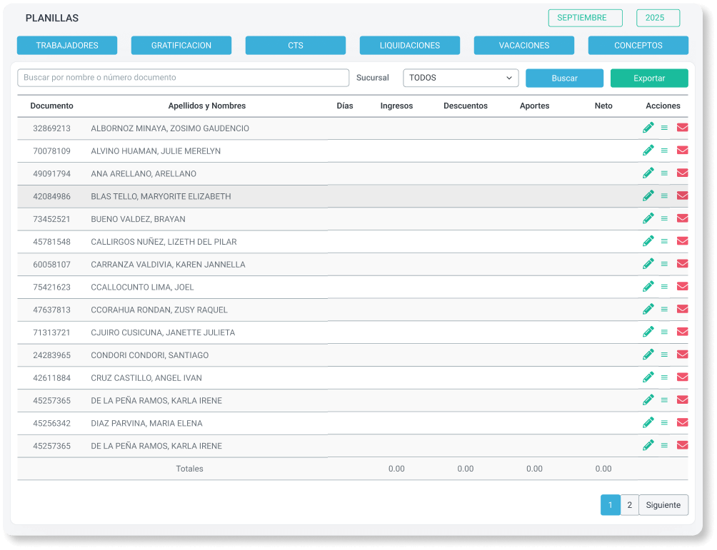Edit the CCALLOCUNTO LIMA row with pencil icon
Image resolution: width=717 pixels, height=550 pixels.
[x=648, y=287]
